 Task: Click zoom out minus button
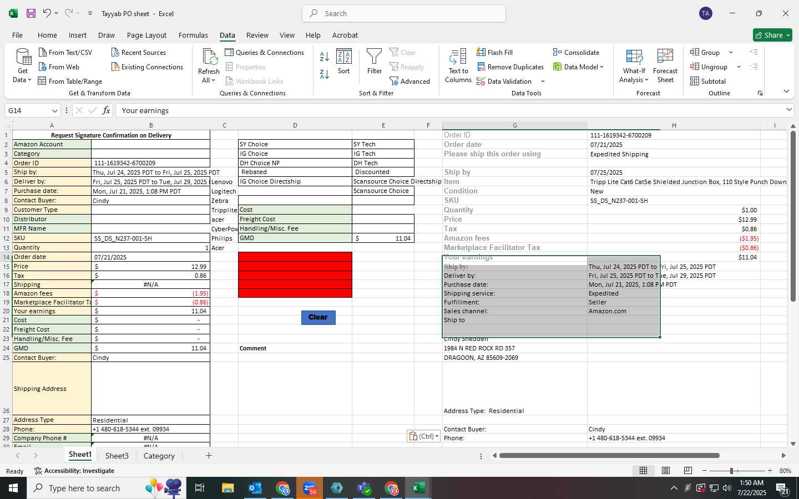click(x=704, y=471)
